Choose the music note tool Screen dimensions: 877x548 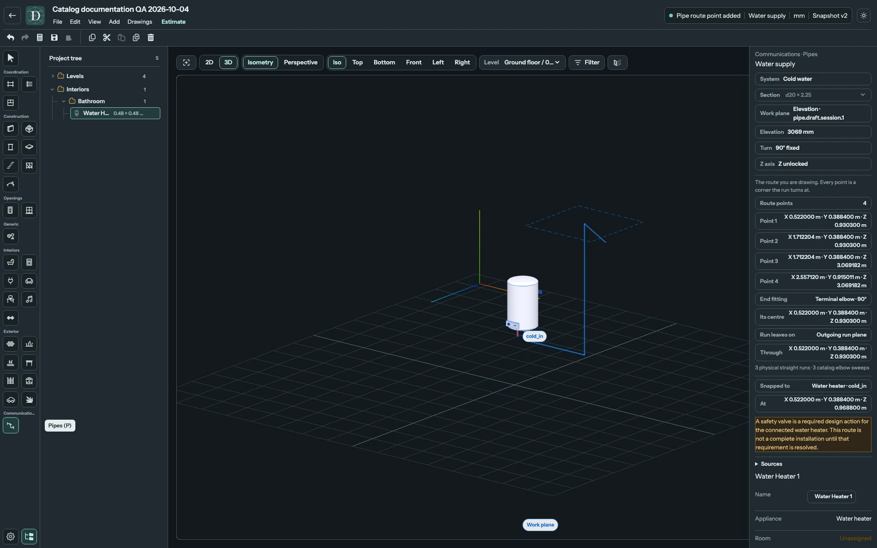point(29,300)
